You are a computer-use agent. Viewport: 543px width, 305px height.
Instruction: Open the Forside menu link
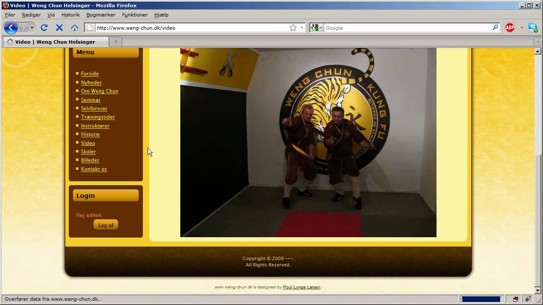click(x=90, y=74)
